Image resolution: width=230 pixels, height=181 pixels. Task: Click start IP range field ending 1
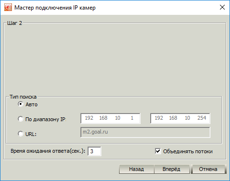[110, 118]
